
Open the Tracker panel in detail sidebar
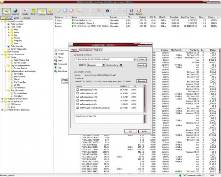(x=59, y=54)
